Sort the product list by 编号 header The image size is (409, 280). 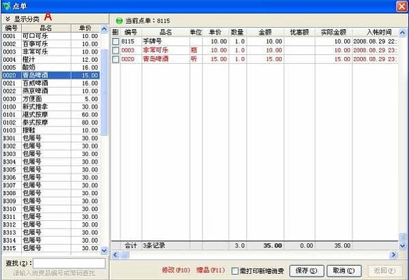point(12,28)
